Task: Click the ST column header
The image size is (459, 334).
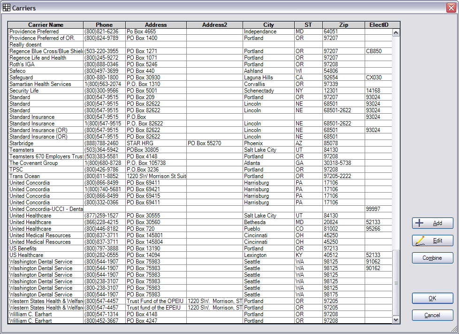Action: pos(308,25)
